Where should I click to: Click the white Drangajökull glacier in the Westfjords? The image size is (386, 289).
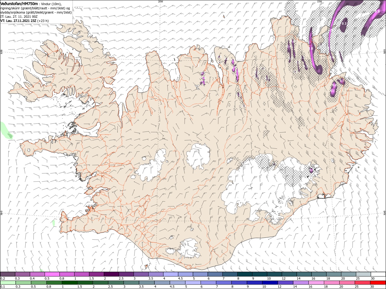pyautogui.click(x=87, y=45)
